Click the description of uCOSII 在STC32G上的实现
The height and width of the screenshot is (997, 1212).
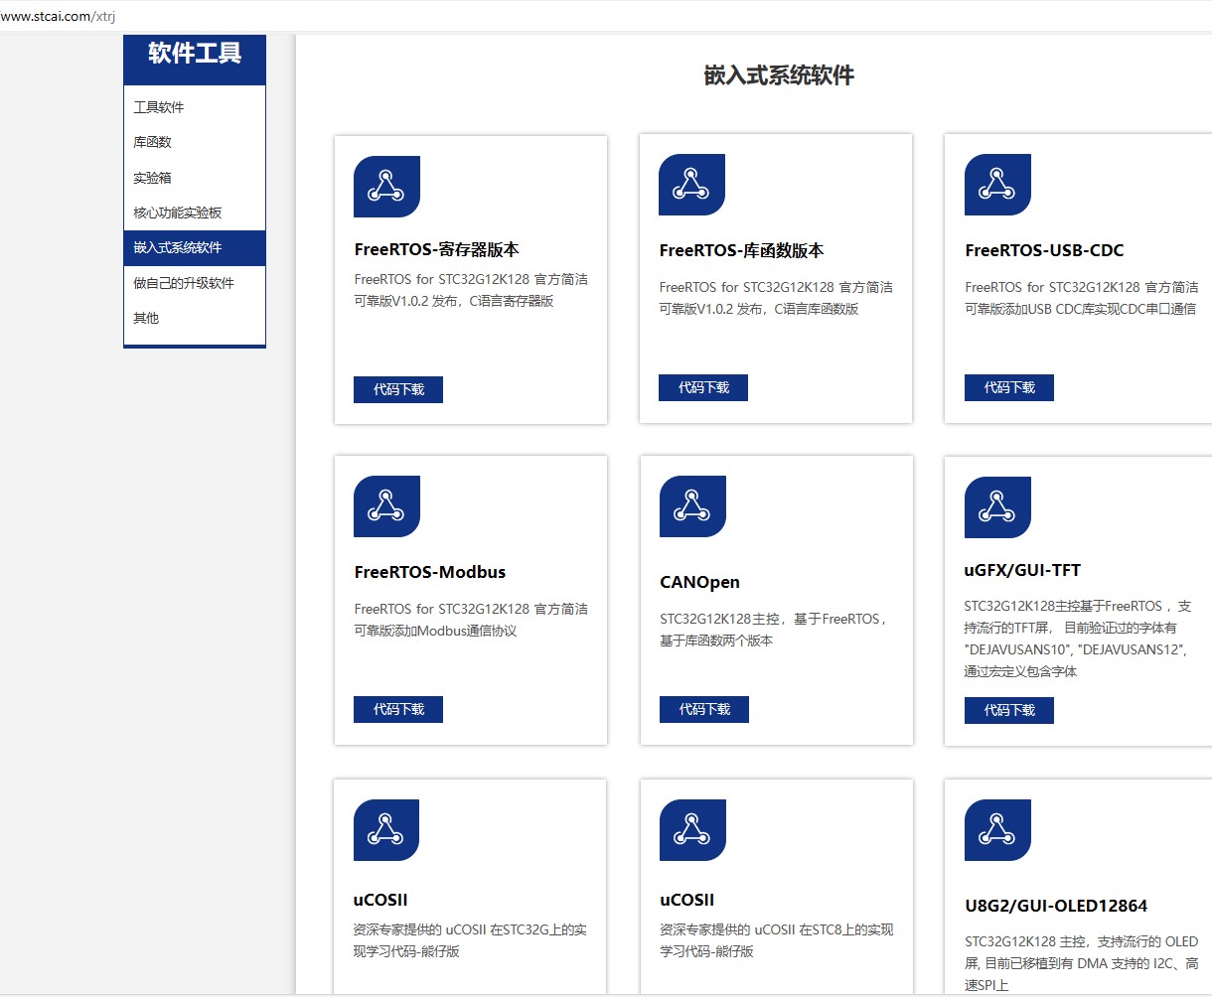470,940
